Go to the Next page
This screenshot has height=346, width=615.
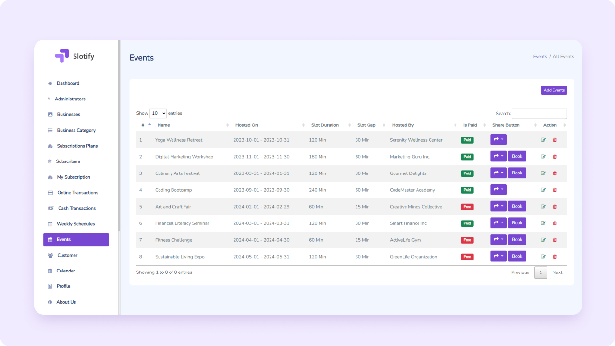click(x=557, y=272)
